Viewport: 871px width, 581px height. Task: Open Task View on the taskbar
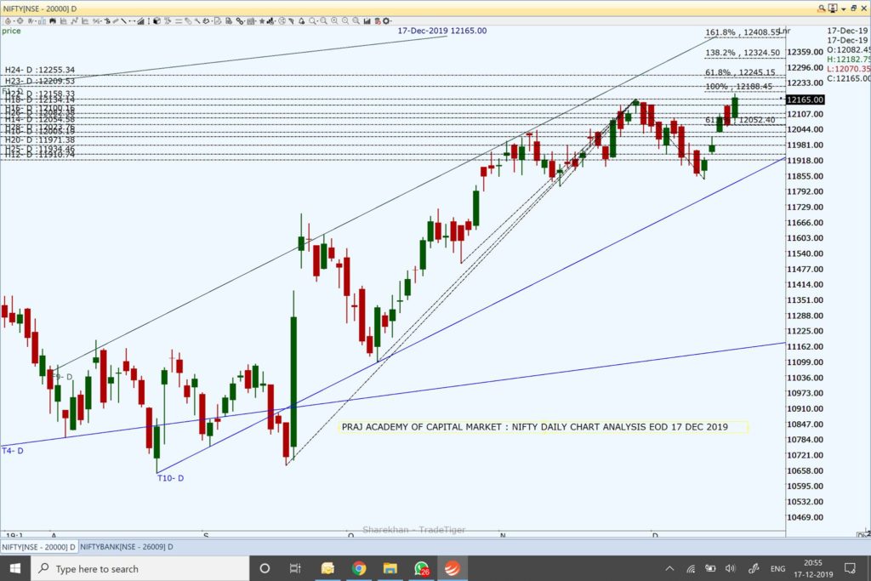(x=295, y=568)
